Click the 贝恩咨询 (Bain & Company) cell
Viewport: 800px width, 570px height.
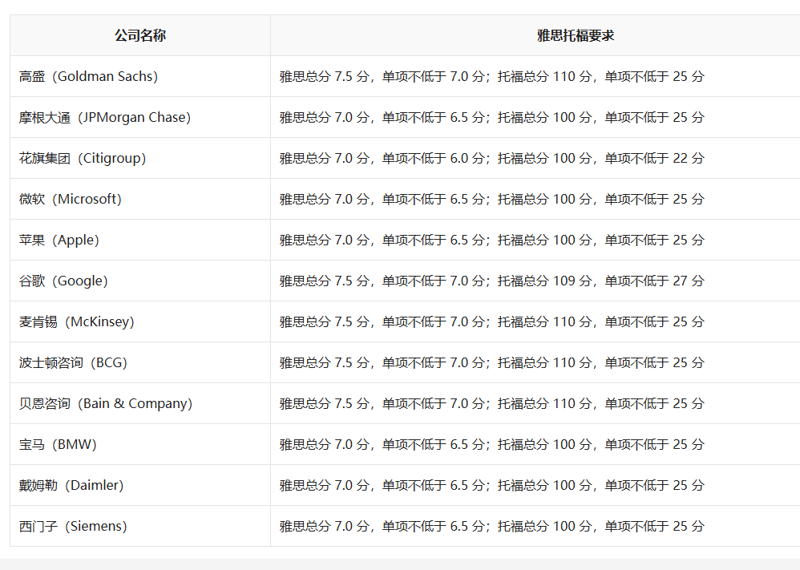(x=106, y=404)
